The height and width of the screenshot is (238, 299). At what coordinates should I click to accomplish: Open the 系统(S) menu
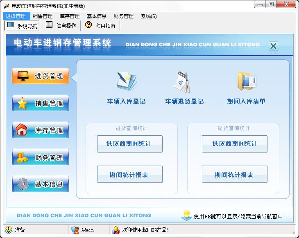click(x=149, y=16)
